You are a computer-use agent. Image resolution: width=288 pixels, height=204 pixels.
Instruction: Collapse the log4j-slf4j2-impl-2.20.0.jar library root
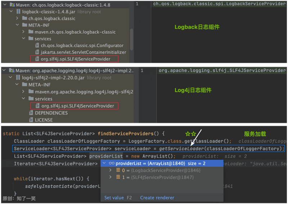(11, 78)
